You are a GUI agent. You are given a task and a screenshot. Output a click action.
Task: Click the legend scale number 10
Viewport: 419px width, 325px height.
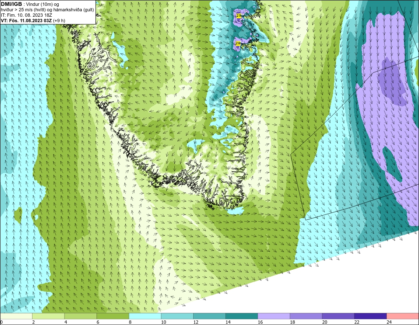click(x=163, y=322)
